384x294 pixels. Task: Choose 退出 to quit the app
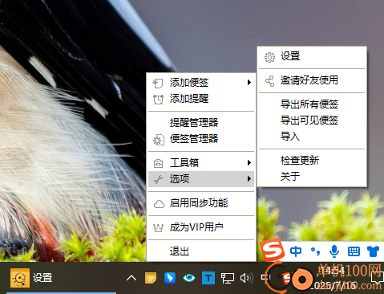[201, 251]
